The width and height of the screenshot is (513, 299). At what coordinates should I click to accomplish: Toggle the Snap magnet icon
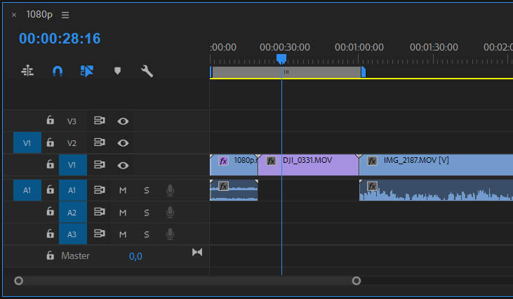(58, 71)
